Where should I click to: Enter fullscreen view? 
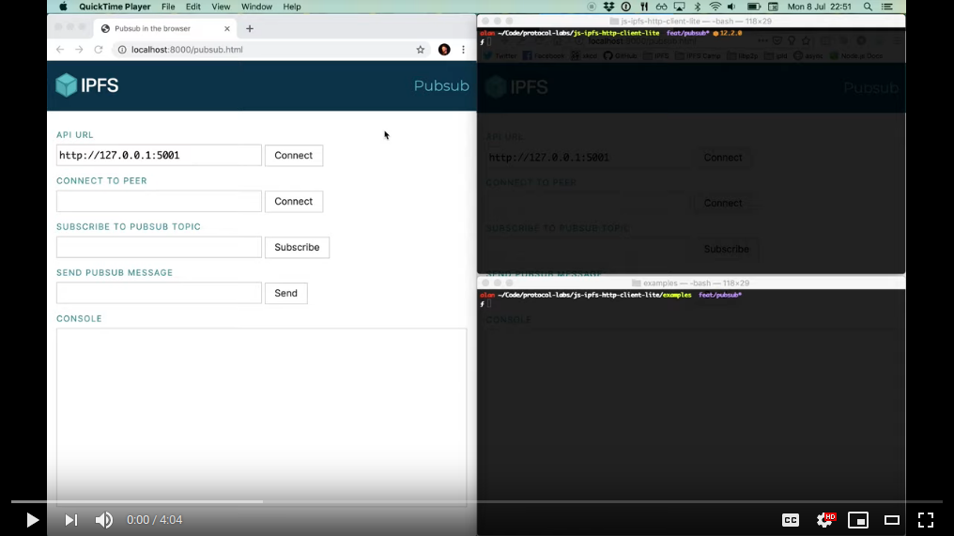(x=926, y=520)
